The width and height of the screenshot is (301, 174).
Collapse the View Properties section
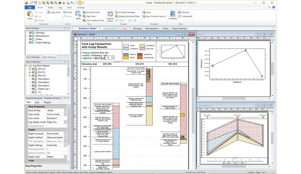[27, 106]
